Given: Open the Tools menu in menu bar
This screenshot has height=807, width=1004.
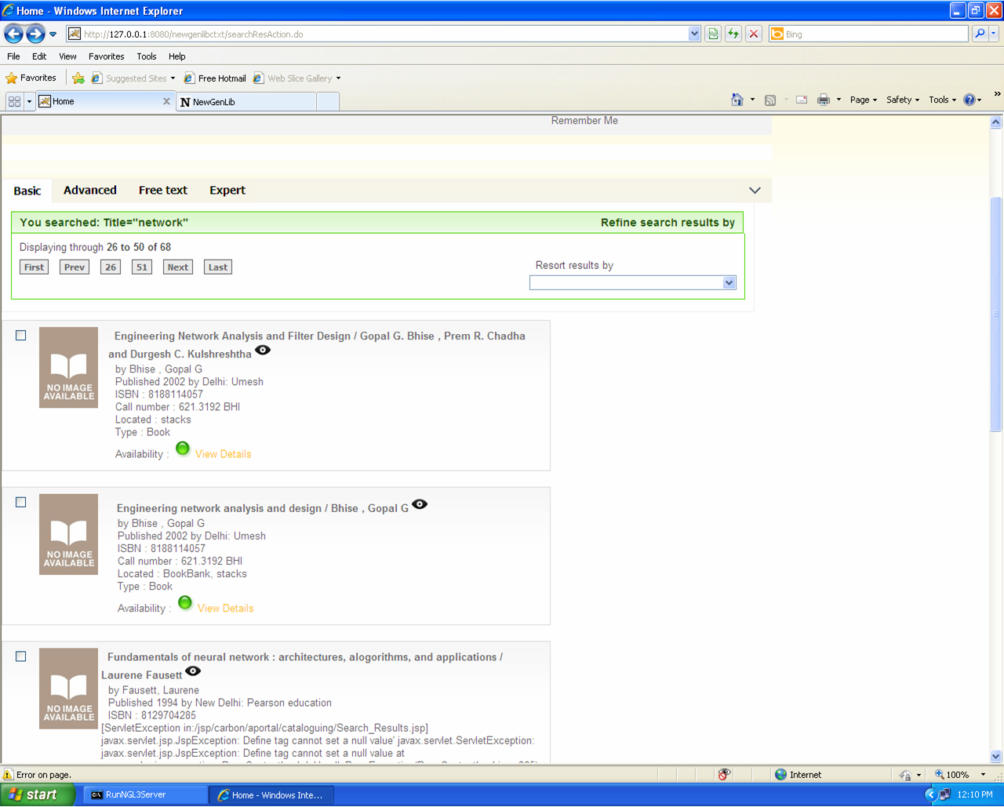Looking at the screenshot, I should point(146,56).
